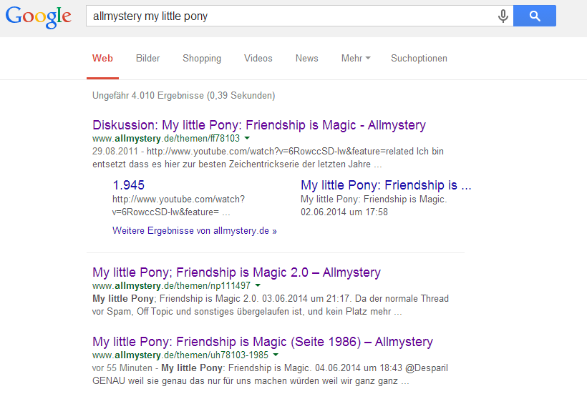Click snippet mentioning 03.06.2014 um 21:17

[271, 305]
